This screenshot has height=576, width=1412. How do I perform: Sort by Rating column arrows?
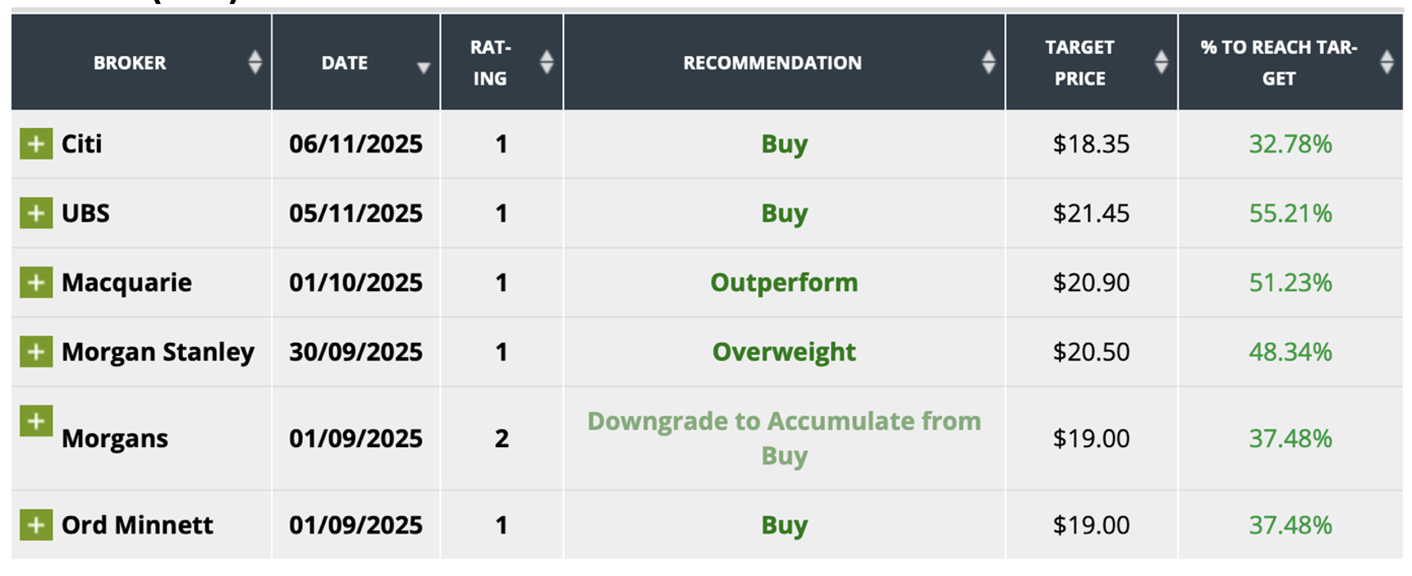coord(547,62)
